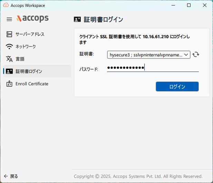Click the 証明書ログイン page heading

tap(103, 20)
